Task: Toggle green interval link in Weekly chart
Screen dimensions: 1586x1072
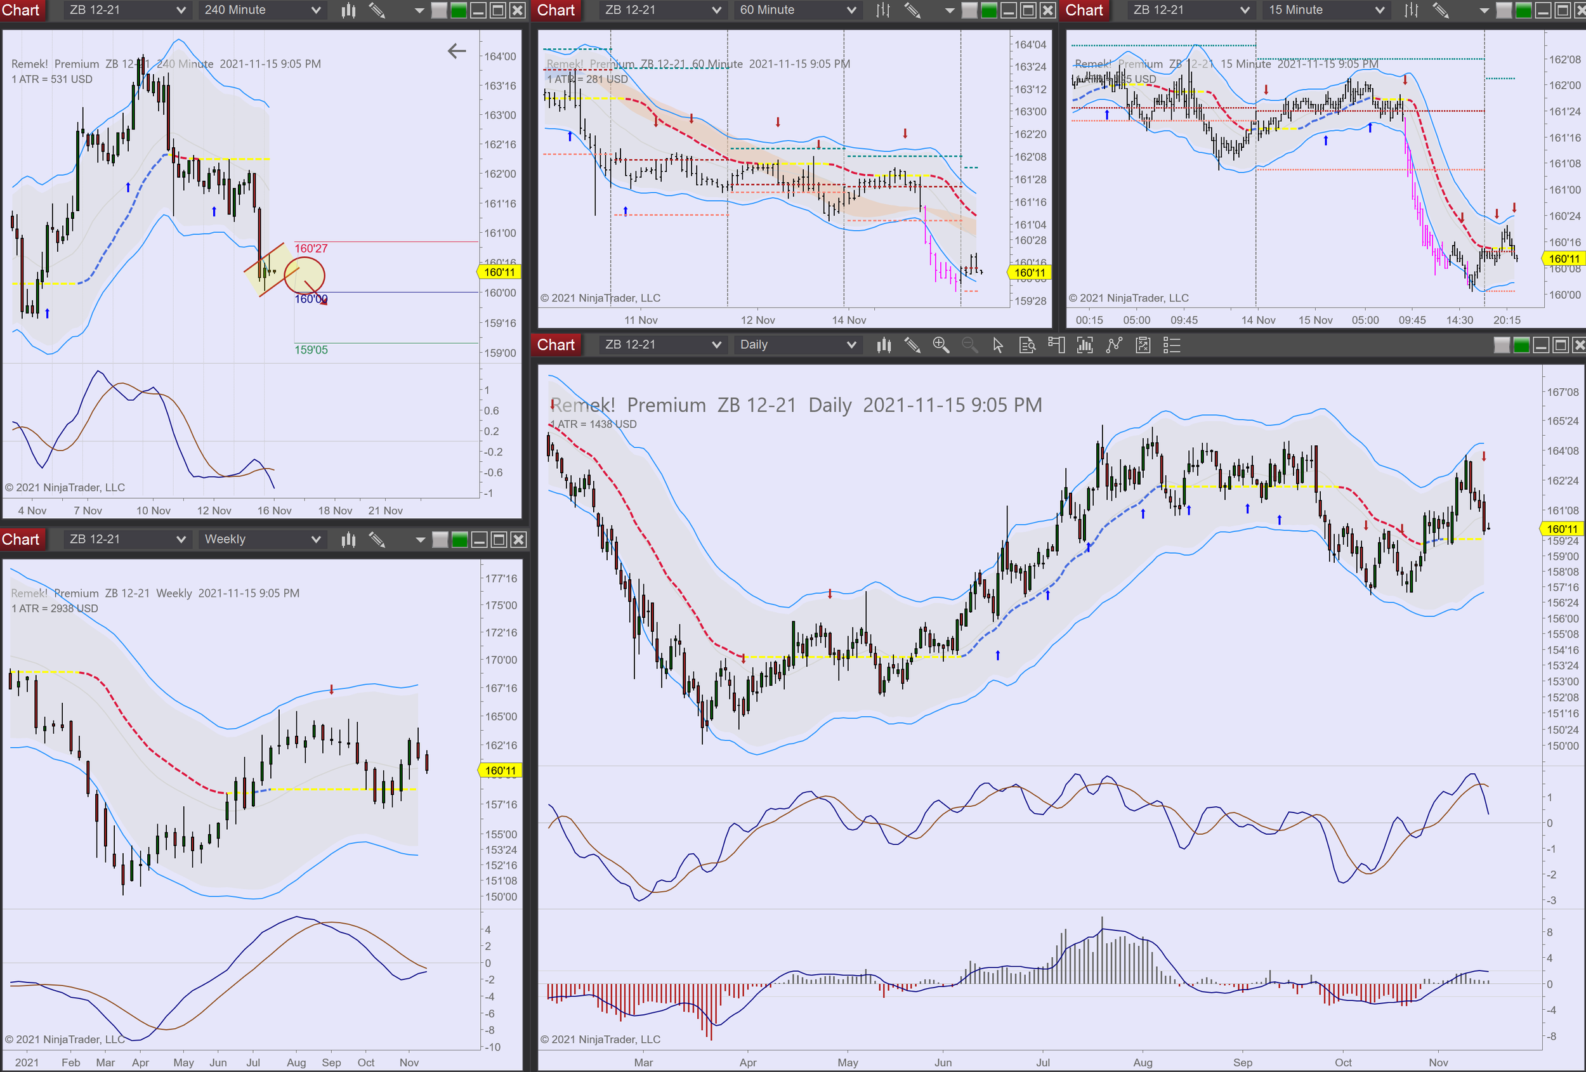Action: click(459, 540)
